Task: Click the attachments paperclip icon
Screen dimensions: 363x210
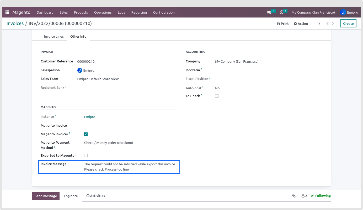Action: pyautogui.click(x=294, y=196)
